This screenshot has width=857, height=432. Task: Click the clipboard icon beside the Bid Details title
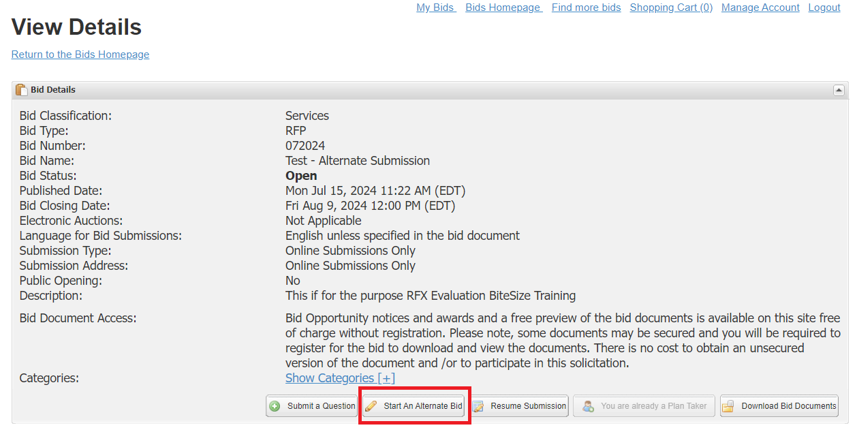tap(21, 90)
